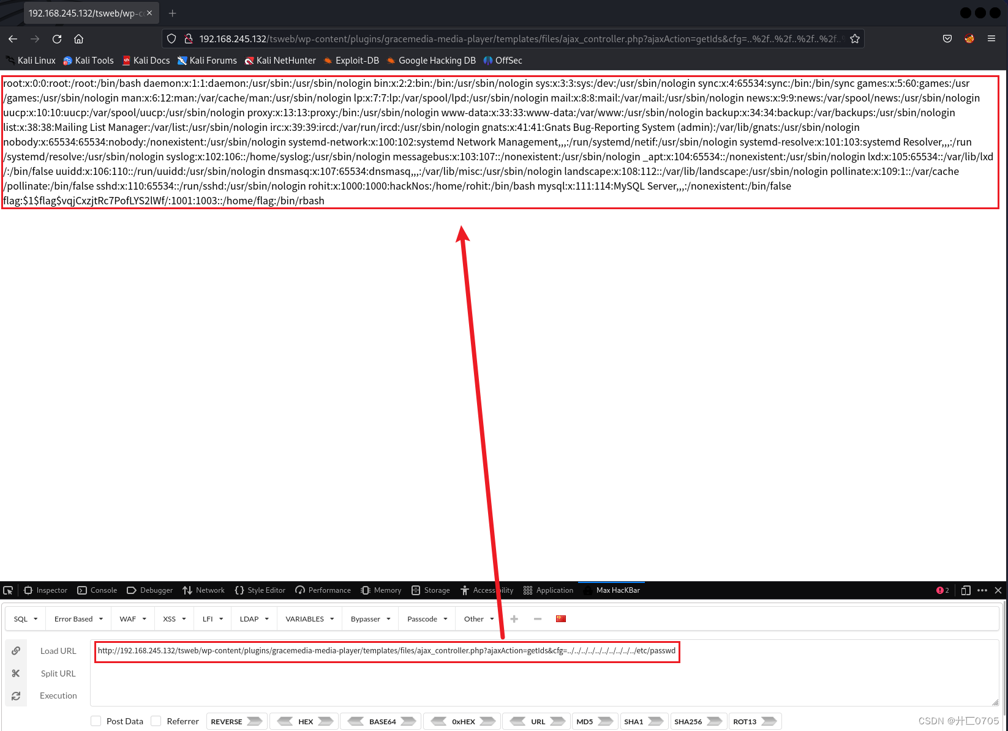This screenshot has width=1008, height=731.
Task: Click the Execution refresh icon
Action: tap(16, 696)
